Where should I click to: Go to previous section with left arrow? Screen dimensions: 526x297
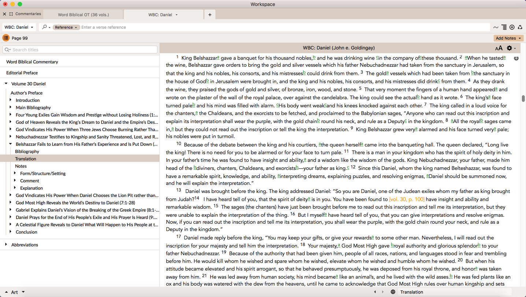coord(375,292)
